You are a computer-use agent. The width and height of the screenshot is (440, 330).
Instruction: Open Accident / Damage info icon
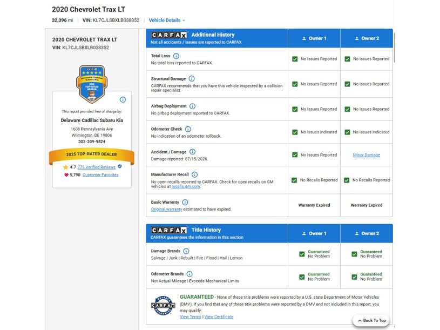(x=192, y=152)
